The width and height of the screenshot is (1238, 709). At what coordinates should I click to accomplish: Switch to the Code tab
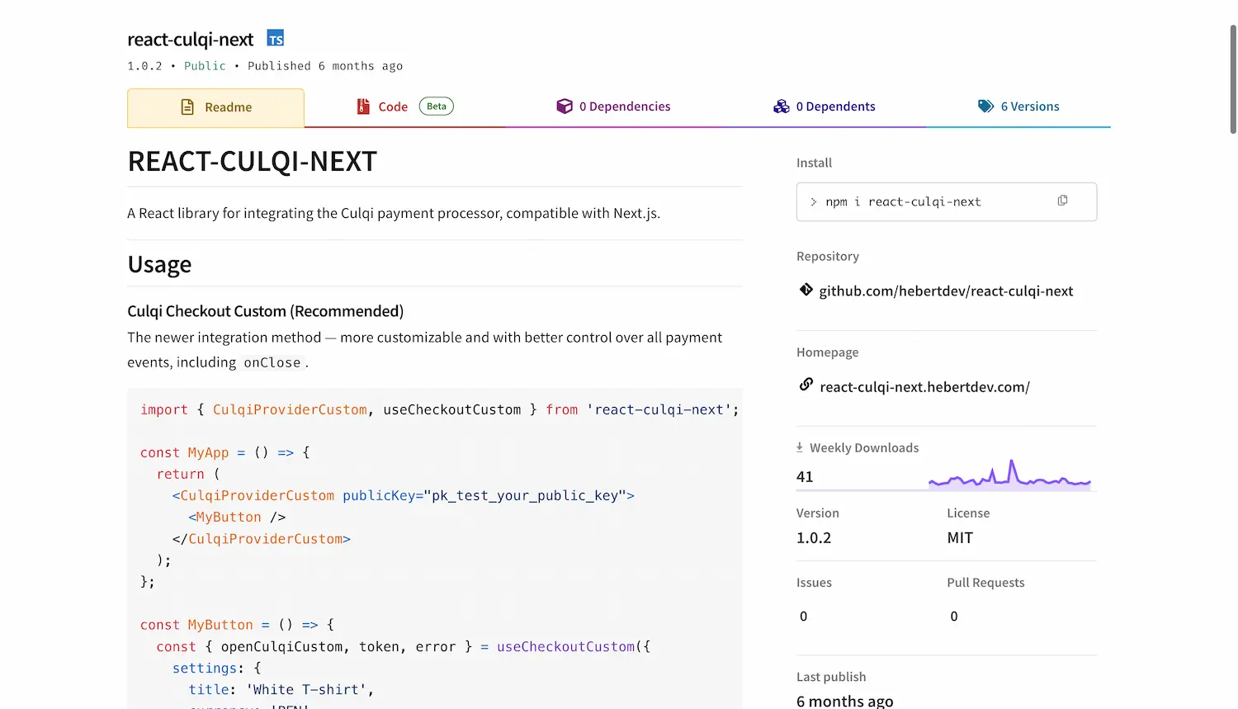[405, 106]
